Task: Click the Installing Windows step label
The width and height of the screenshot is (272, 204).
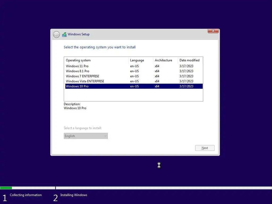Action: (74, 195)
